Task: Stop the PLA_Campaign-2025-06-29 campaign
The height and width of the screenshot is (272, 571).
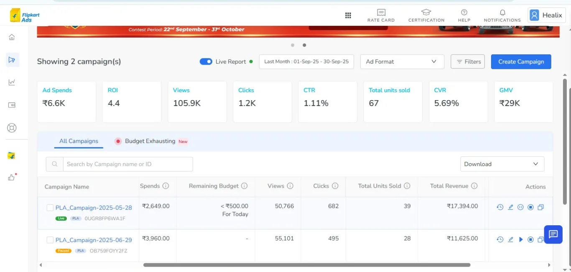Action: pyautogui.click(x=530, y=239)
